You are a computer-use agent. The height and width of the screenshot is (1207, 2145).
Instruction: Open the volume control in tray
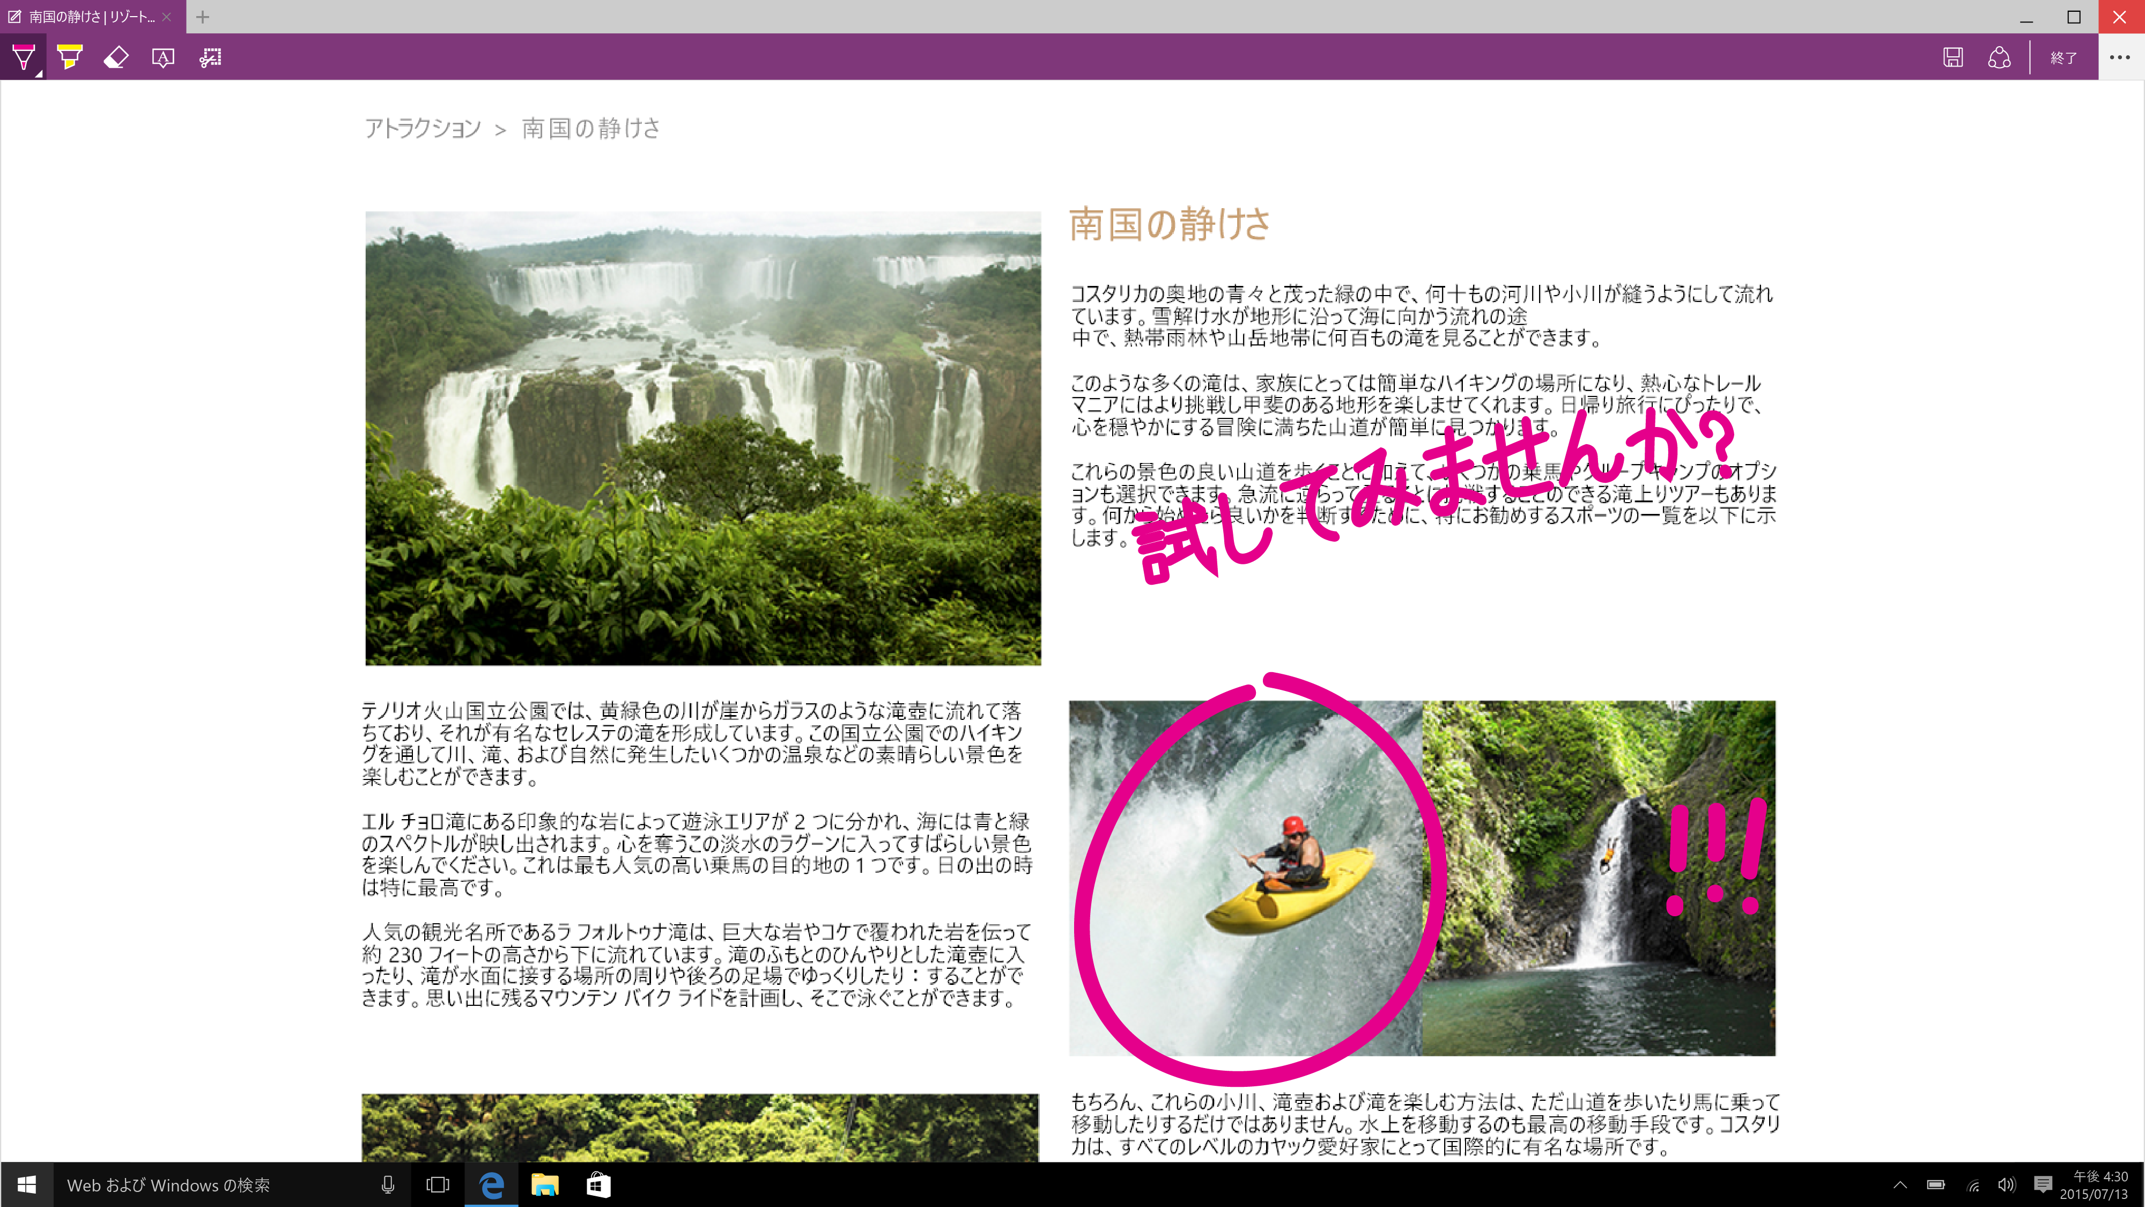click(2007, 1184)
